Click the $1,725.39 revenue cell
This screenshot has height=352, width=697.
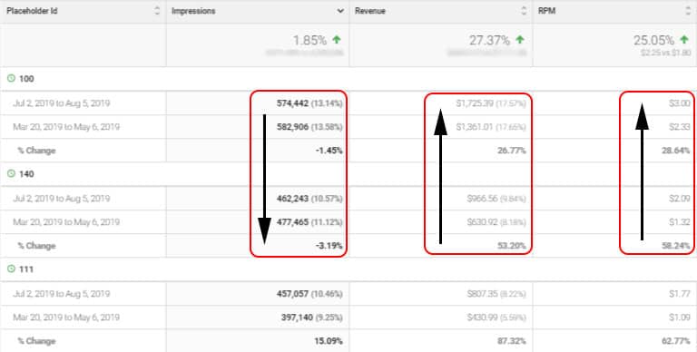[x=441, y=103]
